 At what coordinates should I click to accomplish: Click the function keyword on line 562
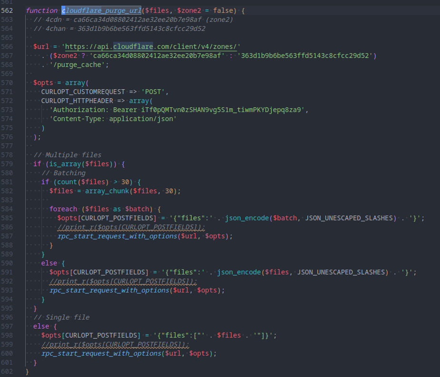pos(41,10)
